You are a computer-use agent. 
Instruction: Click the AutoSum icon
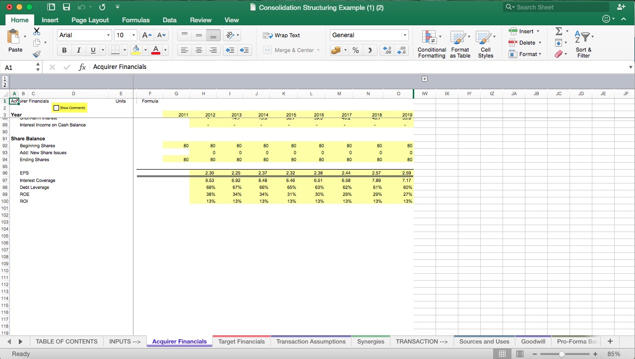click(559, 31)
